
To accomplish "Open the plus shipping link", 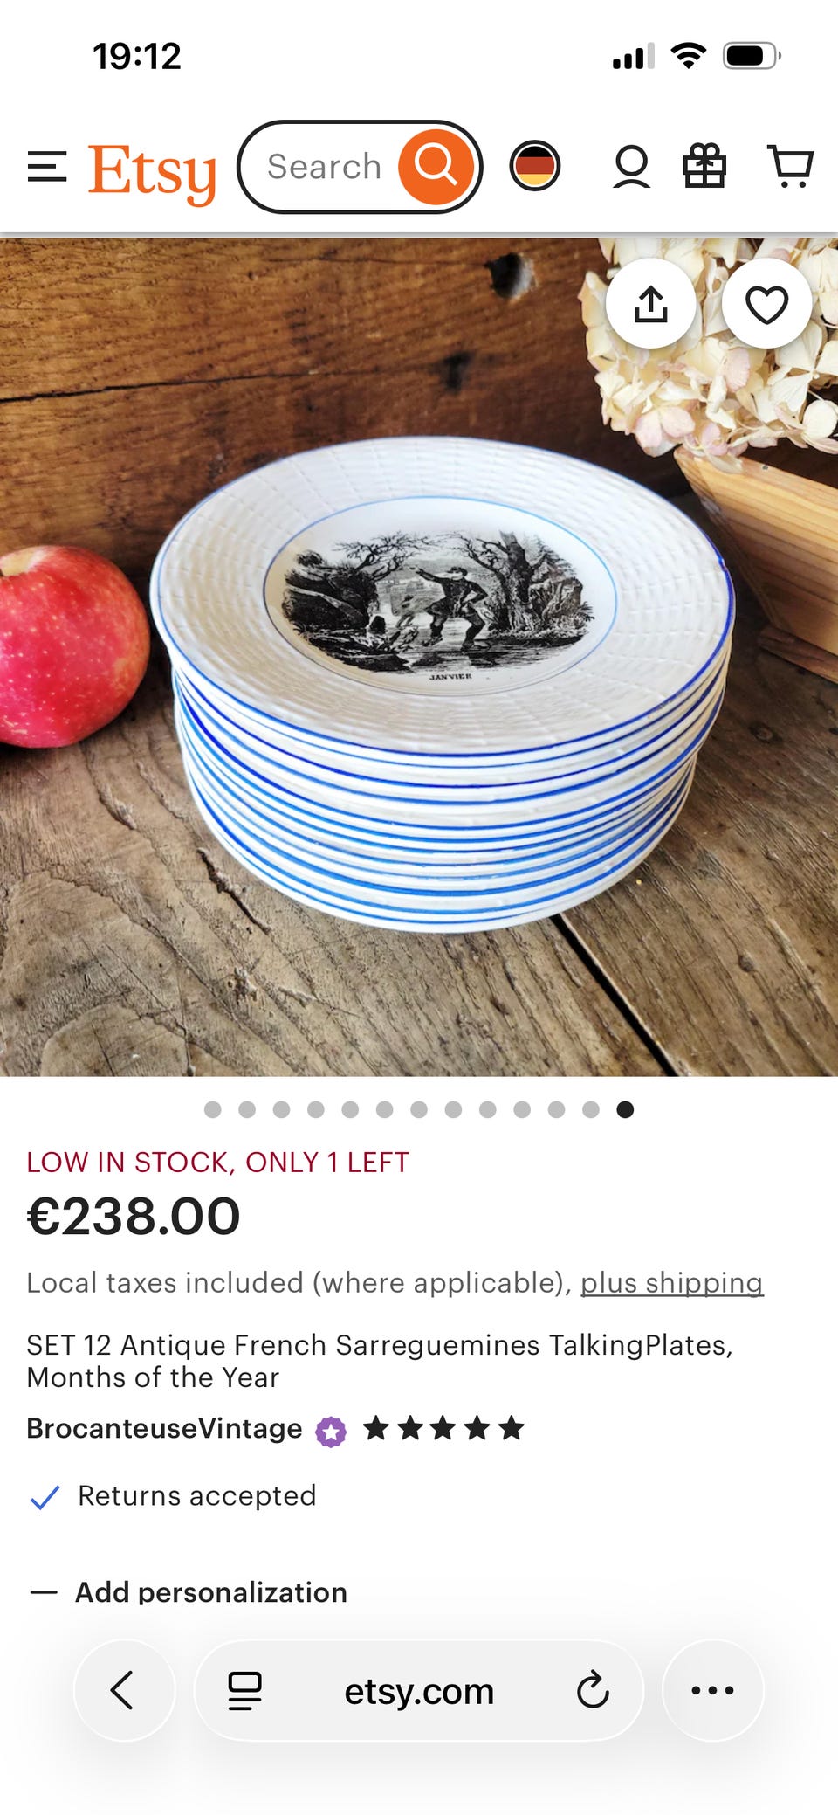I will tap(672, 1282).
